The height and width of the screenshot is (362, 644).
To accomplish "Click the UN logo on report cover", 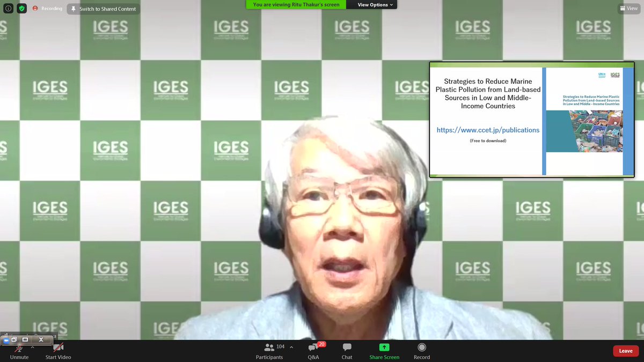I will coord(603,75).
